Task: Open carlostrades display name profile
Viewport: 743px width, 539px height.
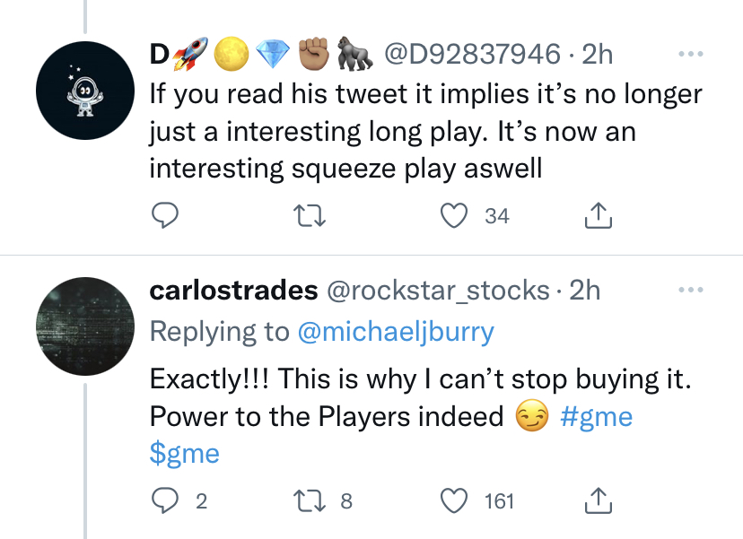Action: point(233,291)
